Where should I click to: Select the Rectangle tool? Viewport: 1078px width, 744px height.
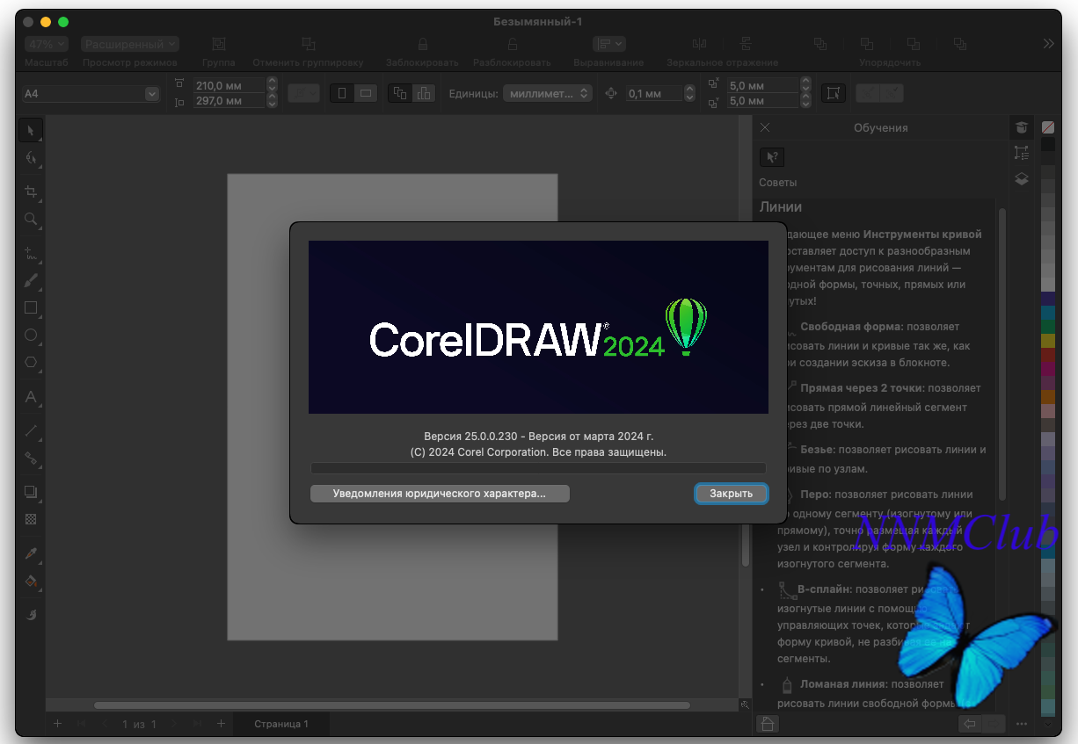pos(31,308)
